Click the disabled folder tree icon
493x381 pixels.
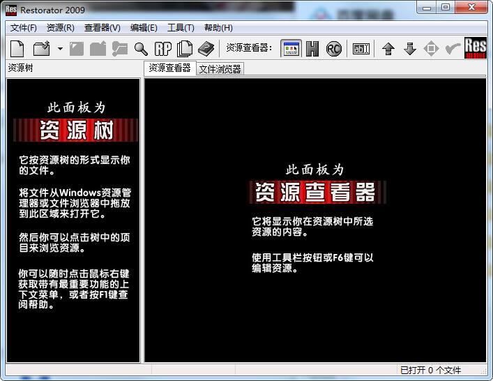pyautogui.click(x=120, y=49)
